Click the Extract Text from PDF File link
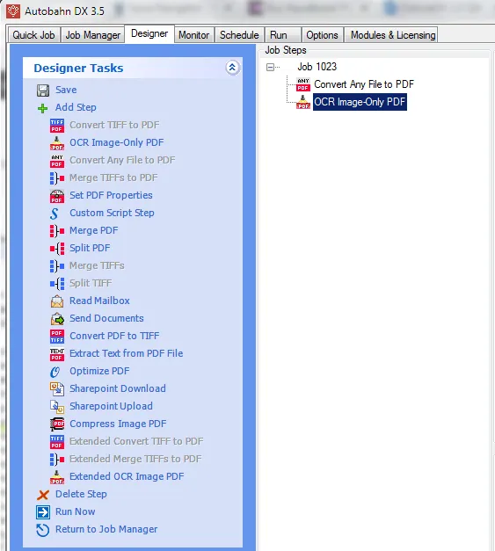This screenshot has width=495, height=551. 127,353
